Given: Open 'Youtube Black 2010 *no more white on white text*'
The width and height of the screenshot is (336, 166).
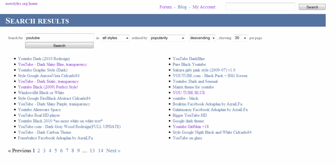Looking at the screenshot, I should click(60, 121).
